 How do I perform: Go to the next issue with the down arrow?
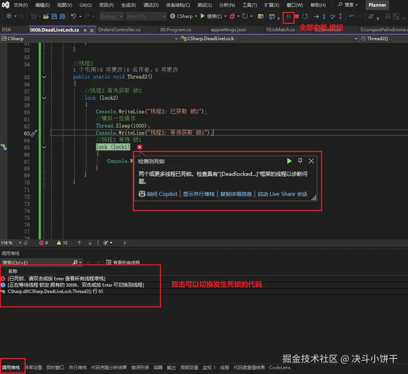(90, 243)
